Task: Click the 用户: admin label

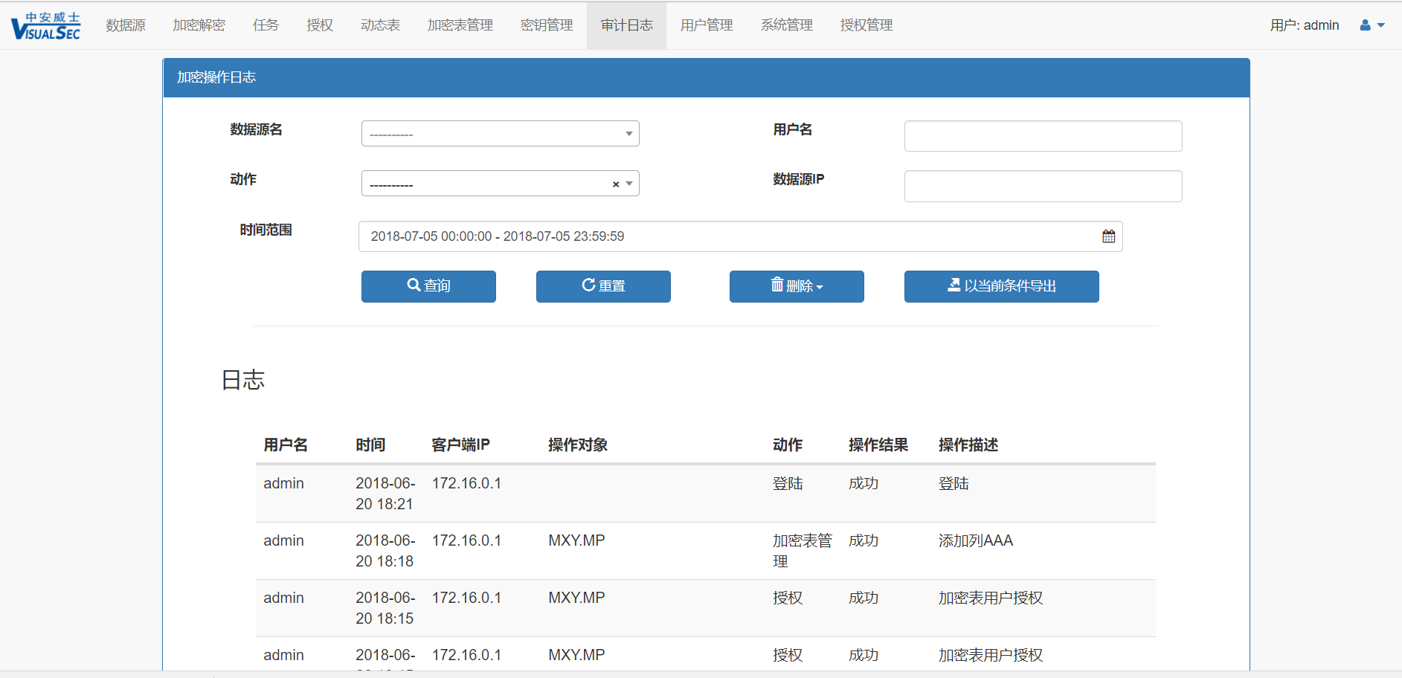Action: 1305,25
